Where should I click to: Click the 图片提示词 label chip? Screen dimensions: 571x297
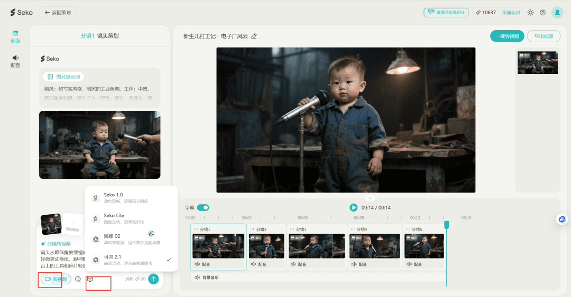[x=64, y=76]
